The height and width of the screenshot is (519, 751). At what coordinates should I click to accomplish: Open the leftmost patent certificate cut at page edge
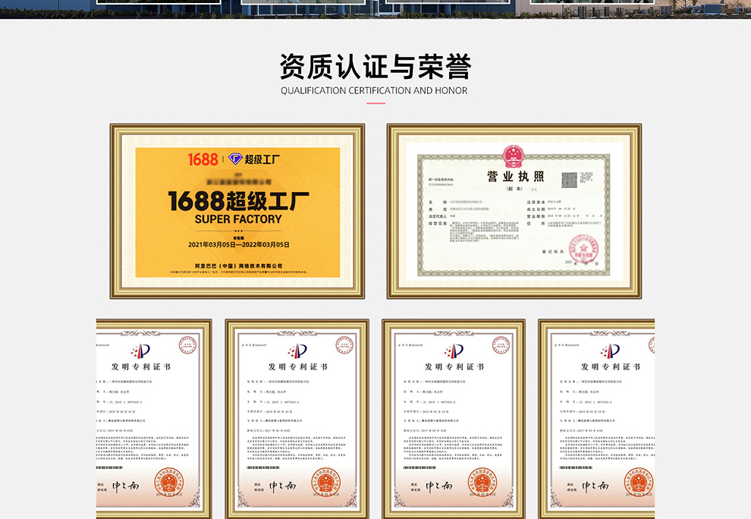(154, 419)
